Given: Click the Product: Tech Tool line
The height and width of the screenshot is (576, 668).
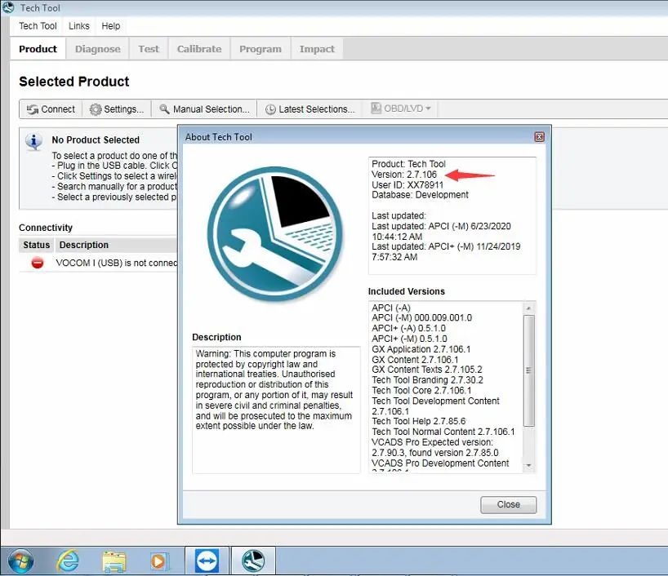Looking at the screenshot, I should coord(408,164).
